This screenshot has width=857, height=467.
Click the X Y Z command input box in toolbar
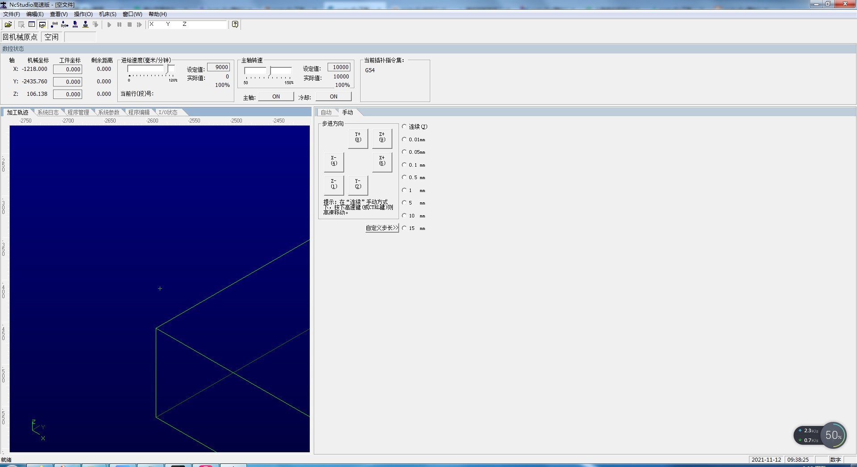187,25
